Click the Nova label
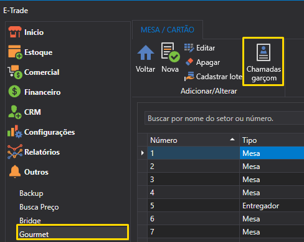Screen dimensions: 304x242 pyautogui.click(x=170, y=69)
